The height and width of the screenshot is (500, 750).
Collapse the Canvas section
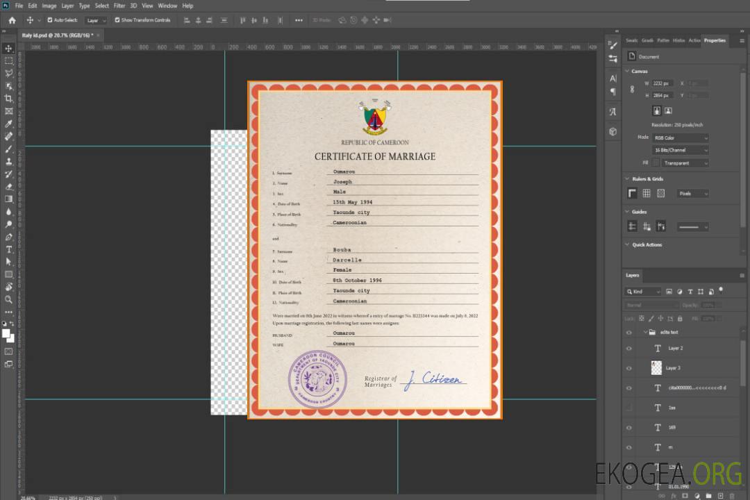pyautogui.click(x=628, y=71)
